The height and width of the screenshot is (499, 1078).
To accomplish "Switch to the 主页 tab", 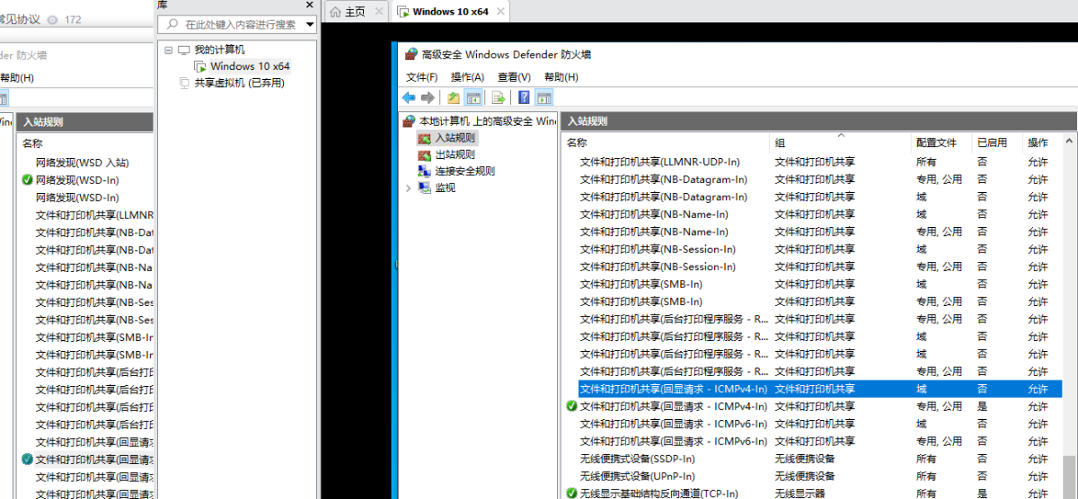I will 357,12.
